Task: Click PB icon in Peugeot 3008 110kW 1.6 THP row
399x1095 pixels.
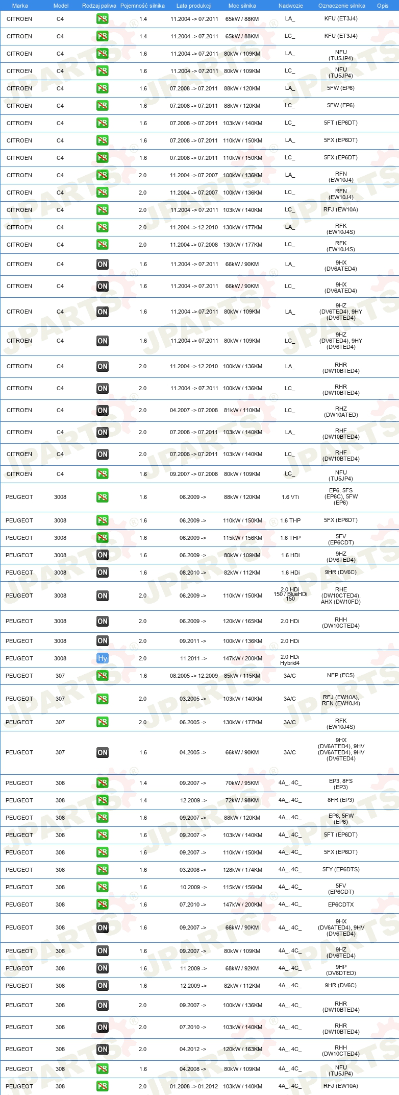Action: coord(103,520)
